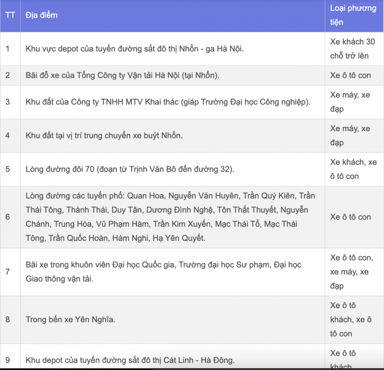The image size is (384, 370).
Task: Select the Cát Linh - Hà Đông depot location
Action: (130, 360)
